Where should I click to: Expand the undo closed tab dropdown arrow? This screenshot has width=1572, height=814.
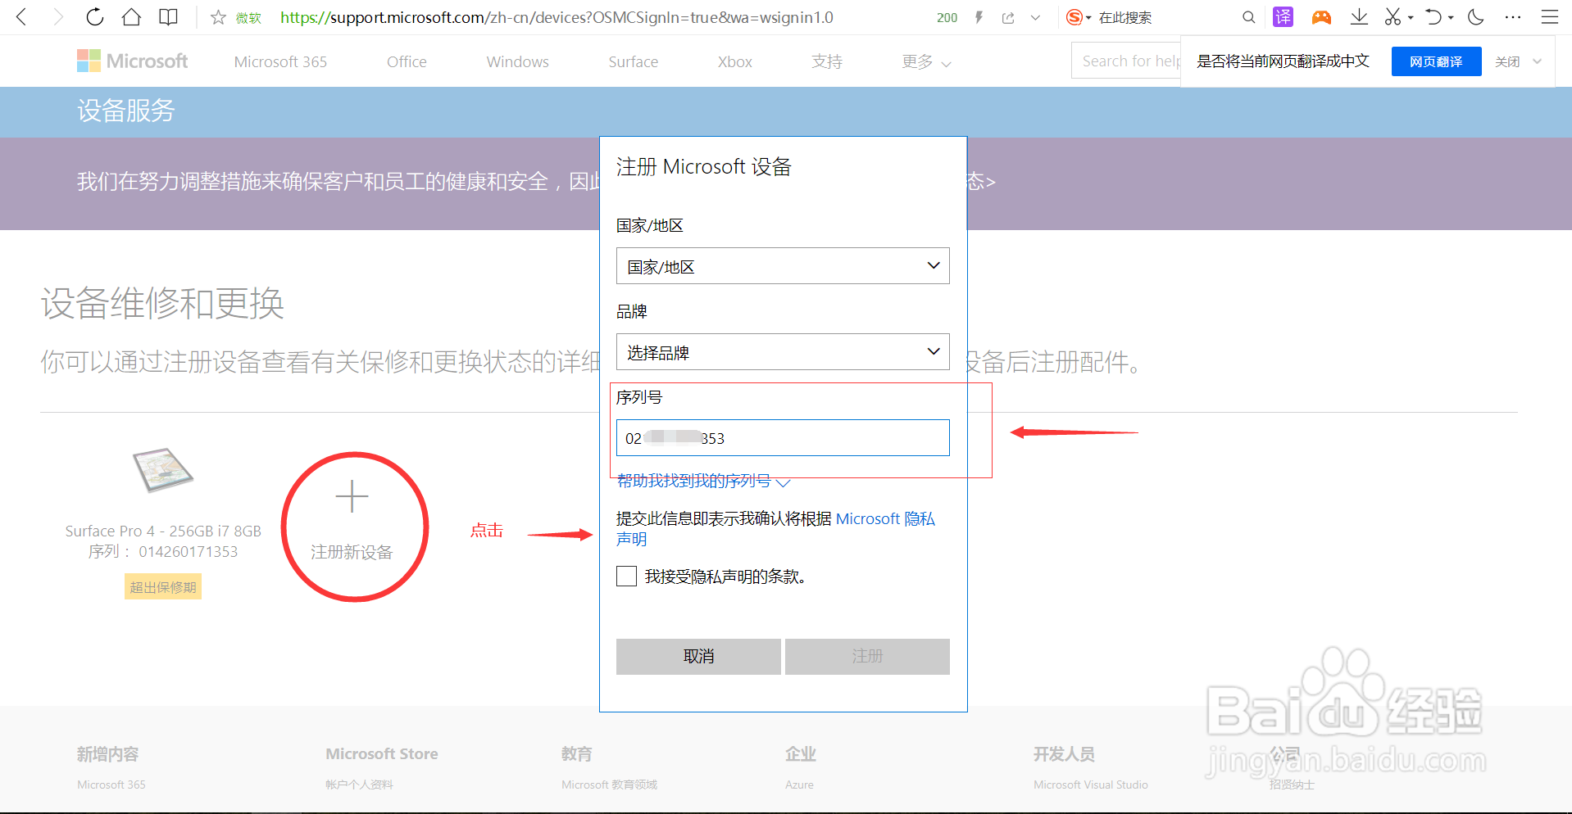(1451, 18)
